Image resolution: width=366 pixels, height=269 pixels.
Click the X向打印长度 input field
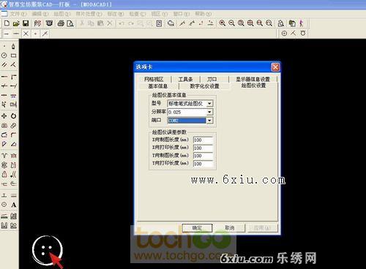point(203,148)
